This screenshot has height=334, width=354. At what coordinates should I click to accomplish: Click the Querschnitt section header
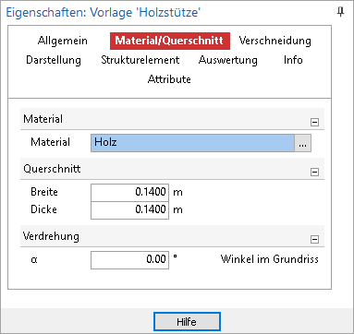click(x=172, y=169)
